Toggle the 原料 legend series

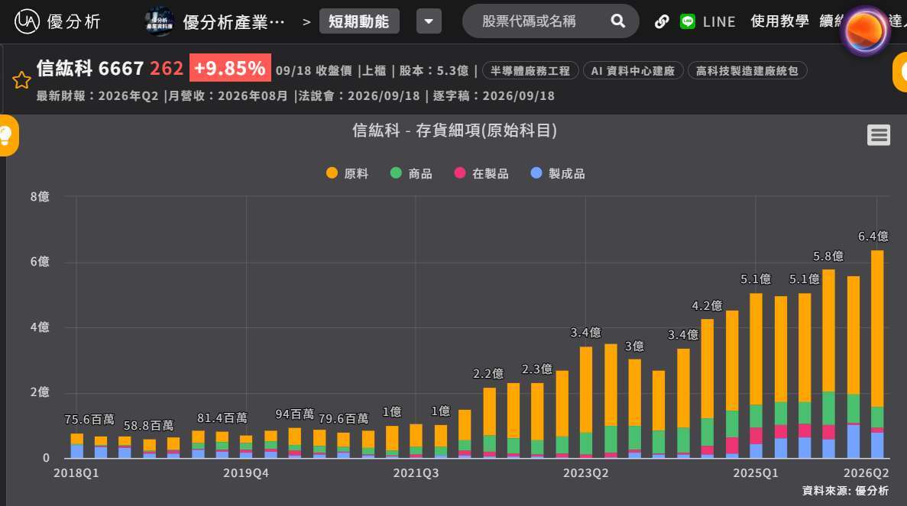348,173
